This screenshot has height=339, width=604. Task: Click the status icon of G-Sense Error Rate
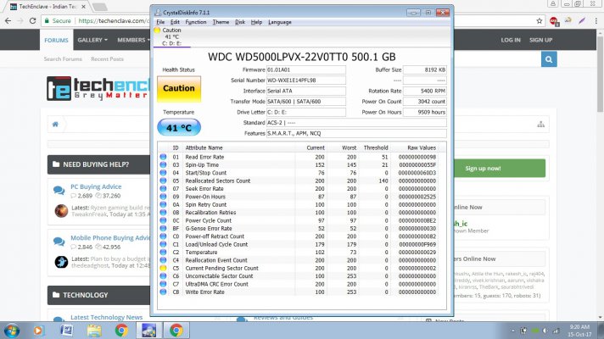163,229
